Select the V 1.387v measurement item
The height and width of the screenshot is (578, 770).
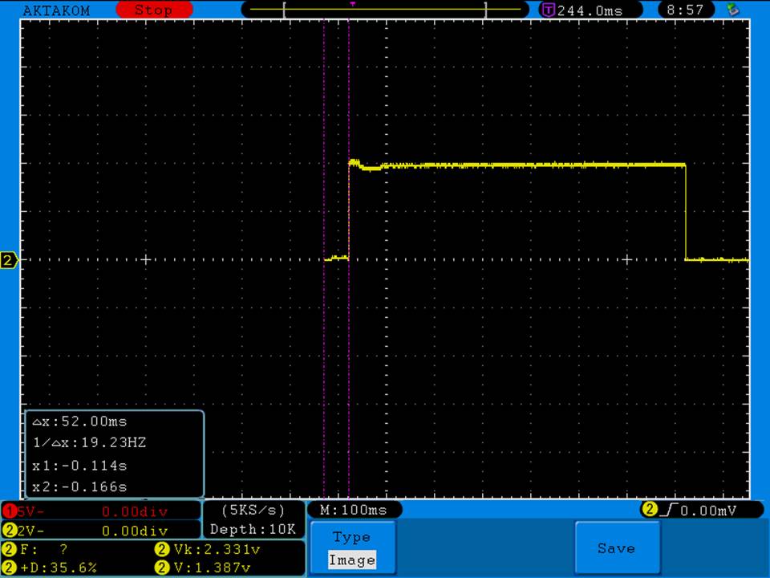pos(209,568)
